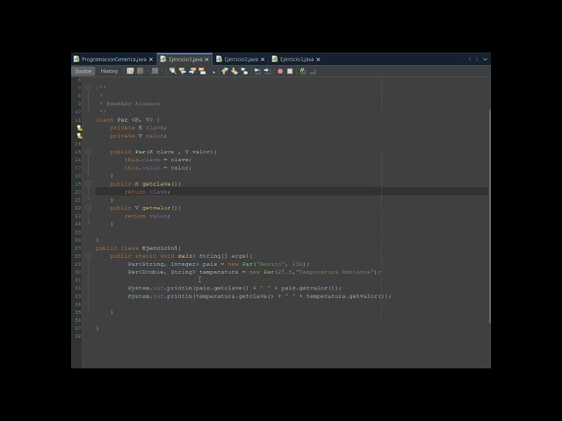Toggle rectangular selection mode

[214, 72]
